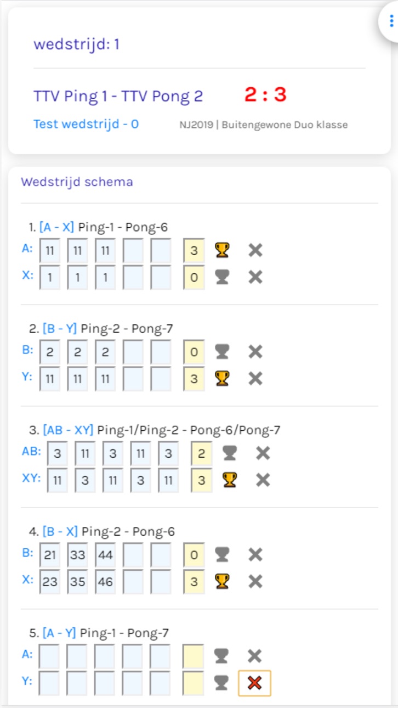Click grey trophy for AB in doubles match
Image resolution: width=398 pixels, height=708 pixels.
tap(230, 453)
